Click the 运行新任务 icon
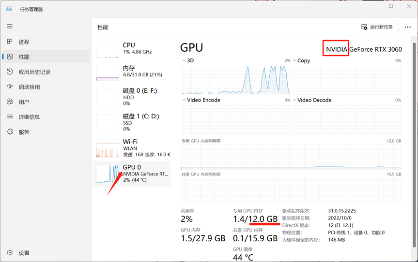The height and width of the screenshot is (262, 418). (364, 27)
